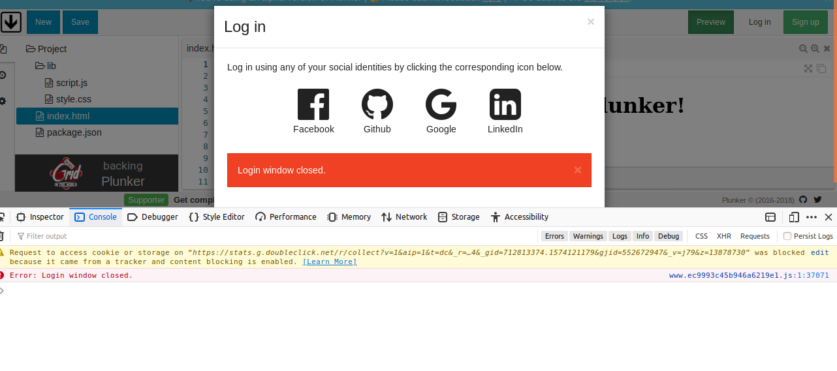Toggle responsive design mode icon
Image resolution: width=837 pixels, height=371 pixels.
(x=794, y=217)
